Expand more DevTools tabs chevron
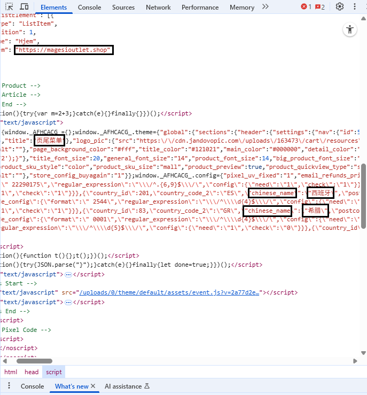 [266, 6]
